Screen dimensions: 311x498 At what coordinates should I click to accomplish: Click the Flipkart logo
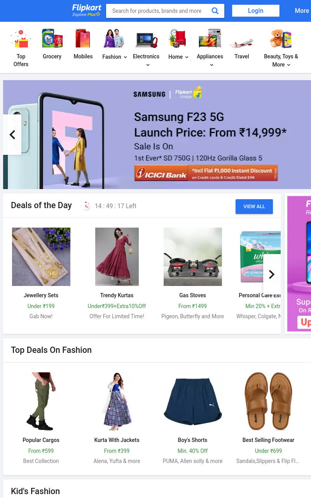[x=87, y=11]
